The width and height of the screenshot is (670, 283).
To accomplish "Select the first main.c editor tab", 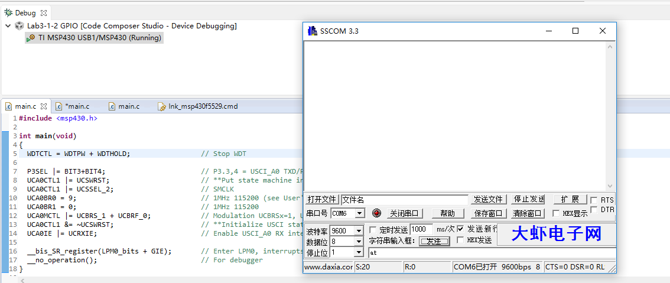I will pyautogui.click(x=25, y=106).
